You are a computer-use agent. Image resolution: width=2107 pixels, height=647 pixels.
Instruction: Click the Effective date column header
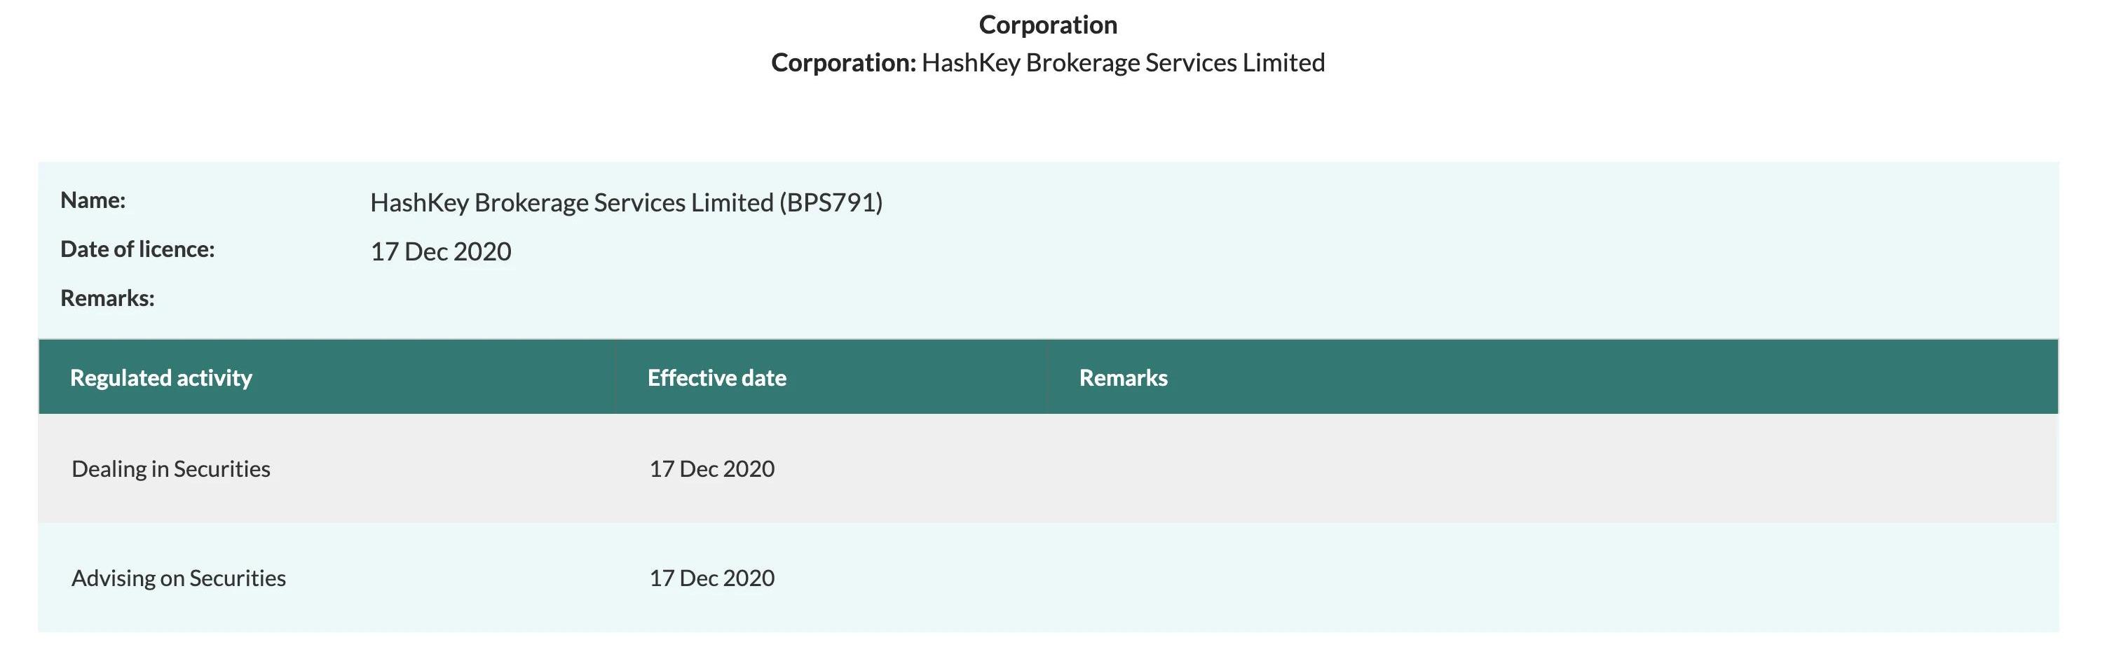[x=716, y=377]
